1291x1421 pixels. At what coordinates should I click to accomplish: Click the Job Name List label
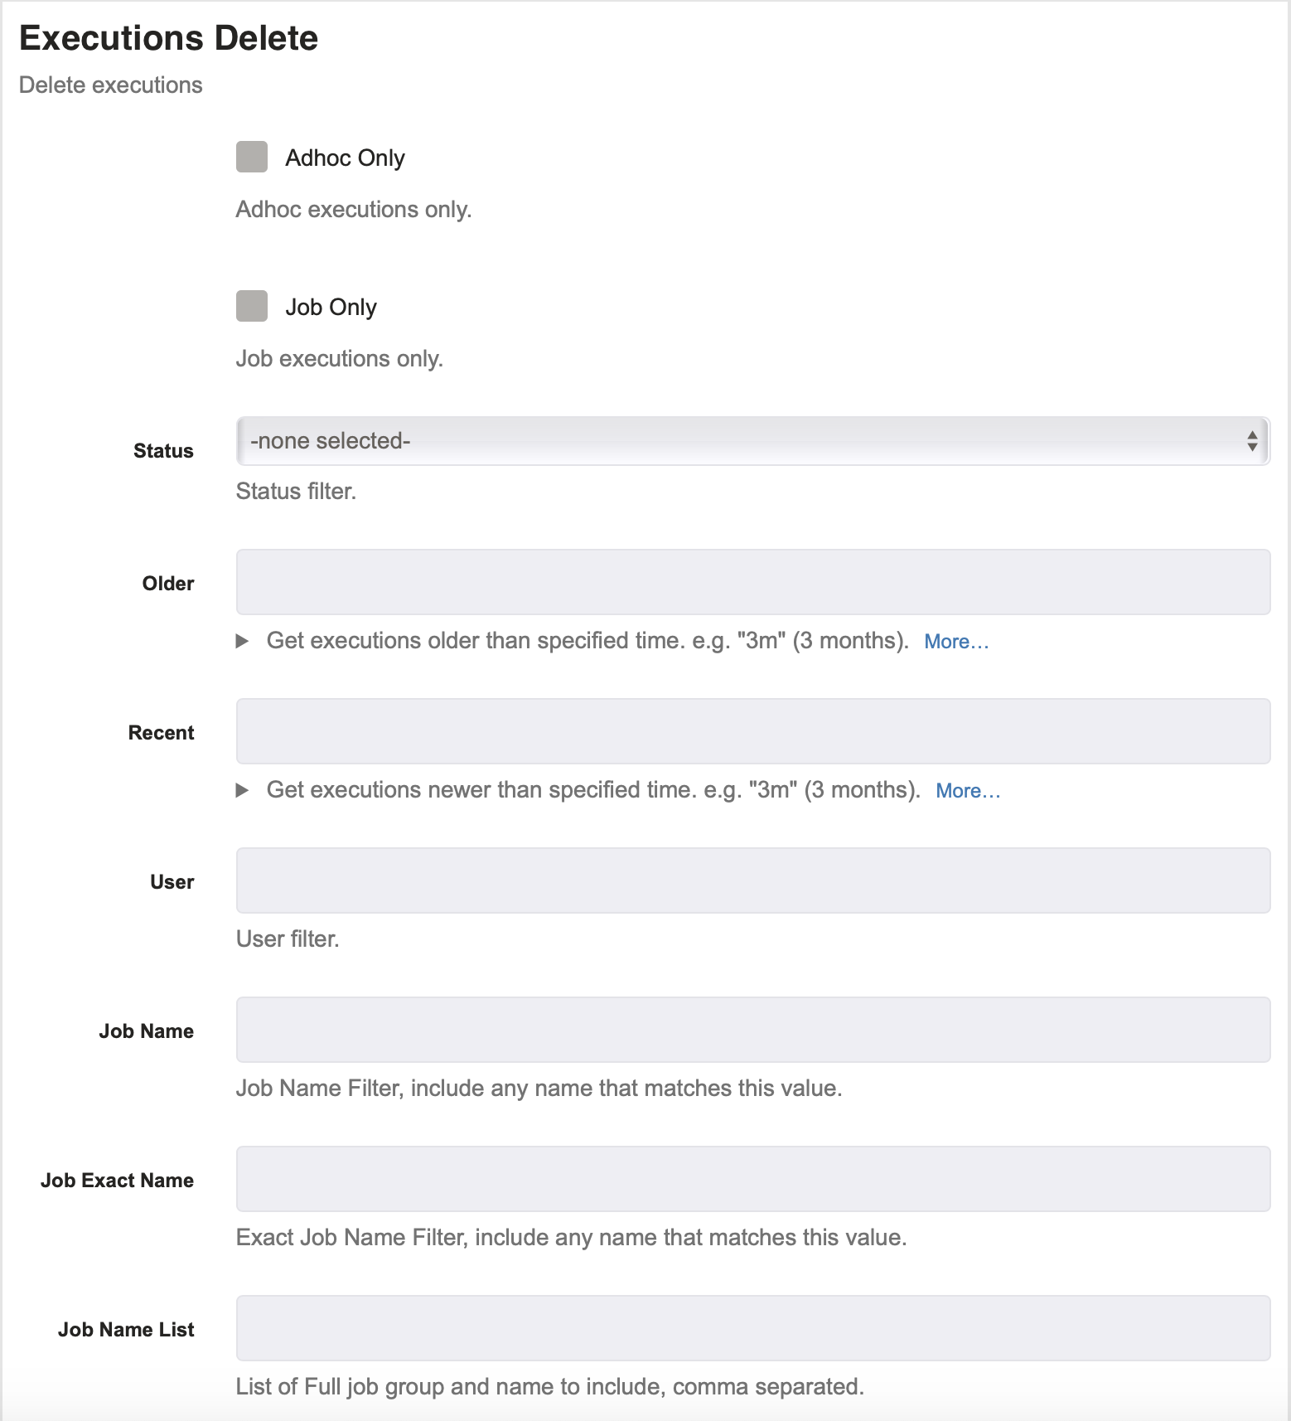pyautogui.click(x=126, y=1330)
